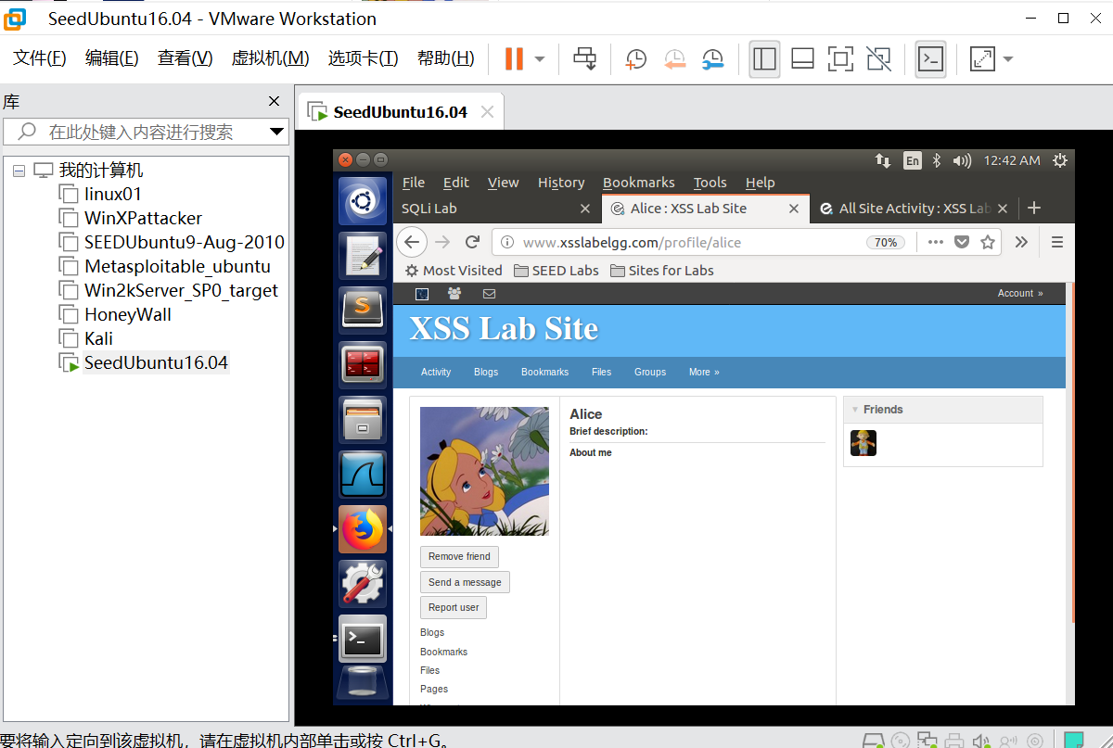Click the Report user button
Image resolution: width=1113 pixels, height=748 pixels.
(x=454, y=607)
